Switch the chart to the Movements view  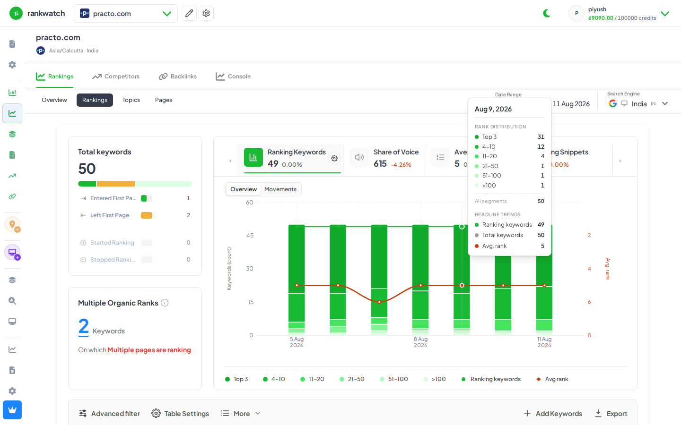280,189
